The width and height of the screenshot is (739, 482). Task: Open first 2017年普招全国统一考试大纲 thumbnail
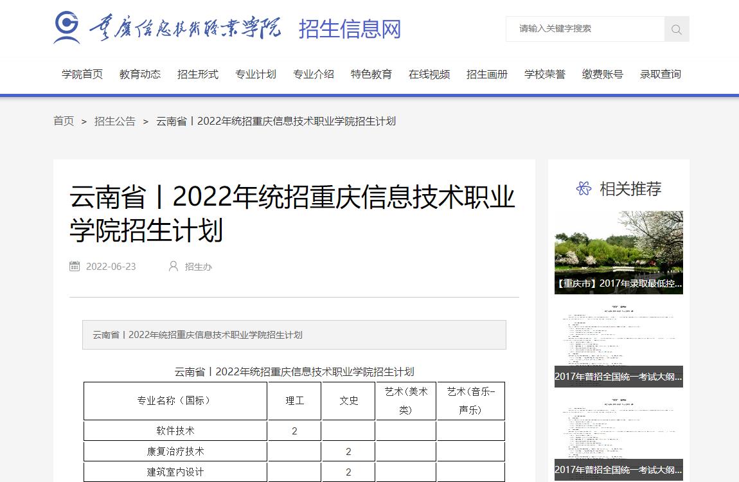(618, 346)
